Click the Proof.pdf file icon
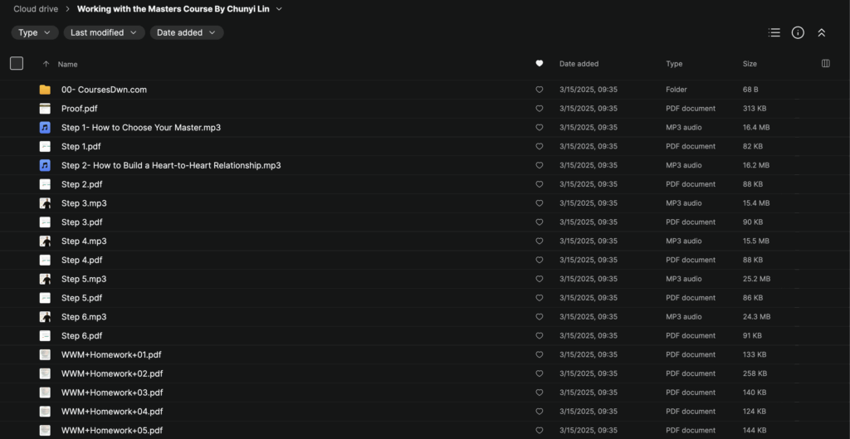850x439 pixels. pos(45,109)
